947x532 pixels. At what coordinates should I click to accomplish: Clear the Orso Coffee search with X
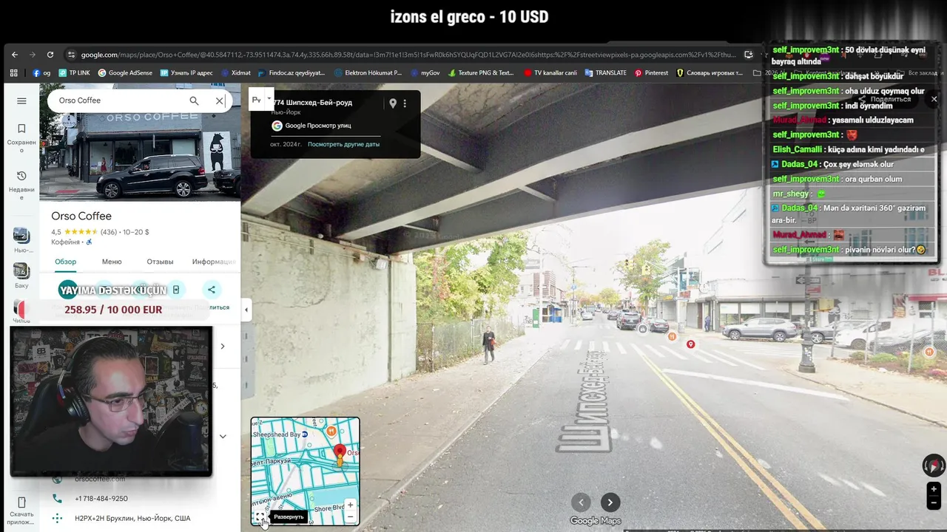[x=220, y=100]
